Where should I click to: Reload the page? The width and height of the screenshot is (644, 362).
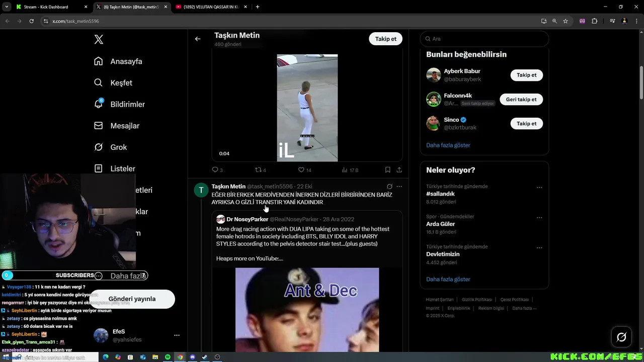pyautogui.click(x=31, y=21)
